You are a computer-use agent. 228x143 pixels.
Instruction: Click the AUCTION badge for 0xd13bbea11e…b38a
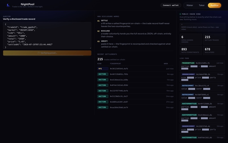(x=103, y=80)
